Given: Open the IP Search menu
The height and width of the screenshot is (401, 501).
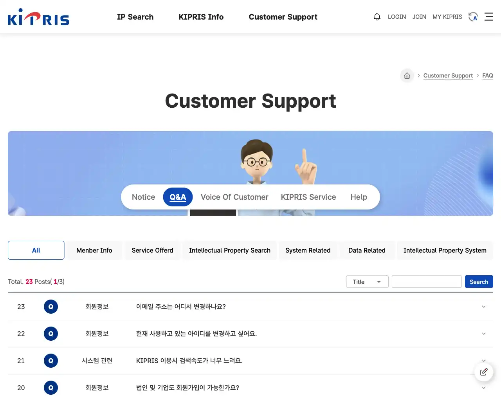Looking at the screenshot, I should click(x=135, y=17).
